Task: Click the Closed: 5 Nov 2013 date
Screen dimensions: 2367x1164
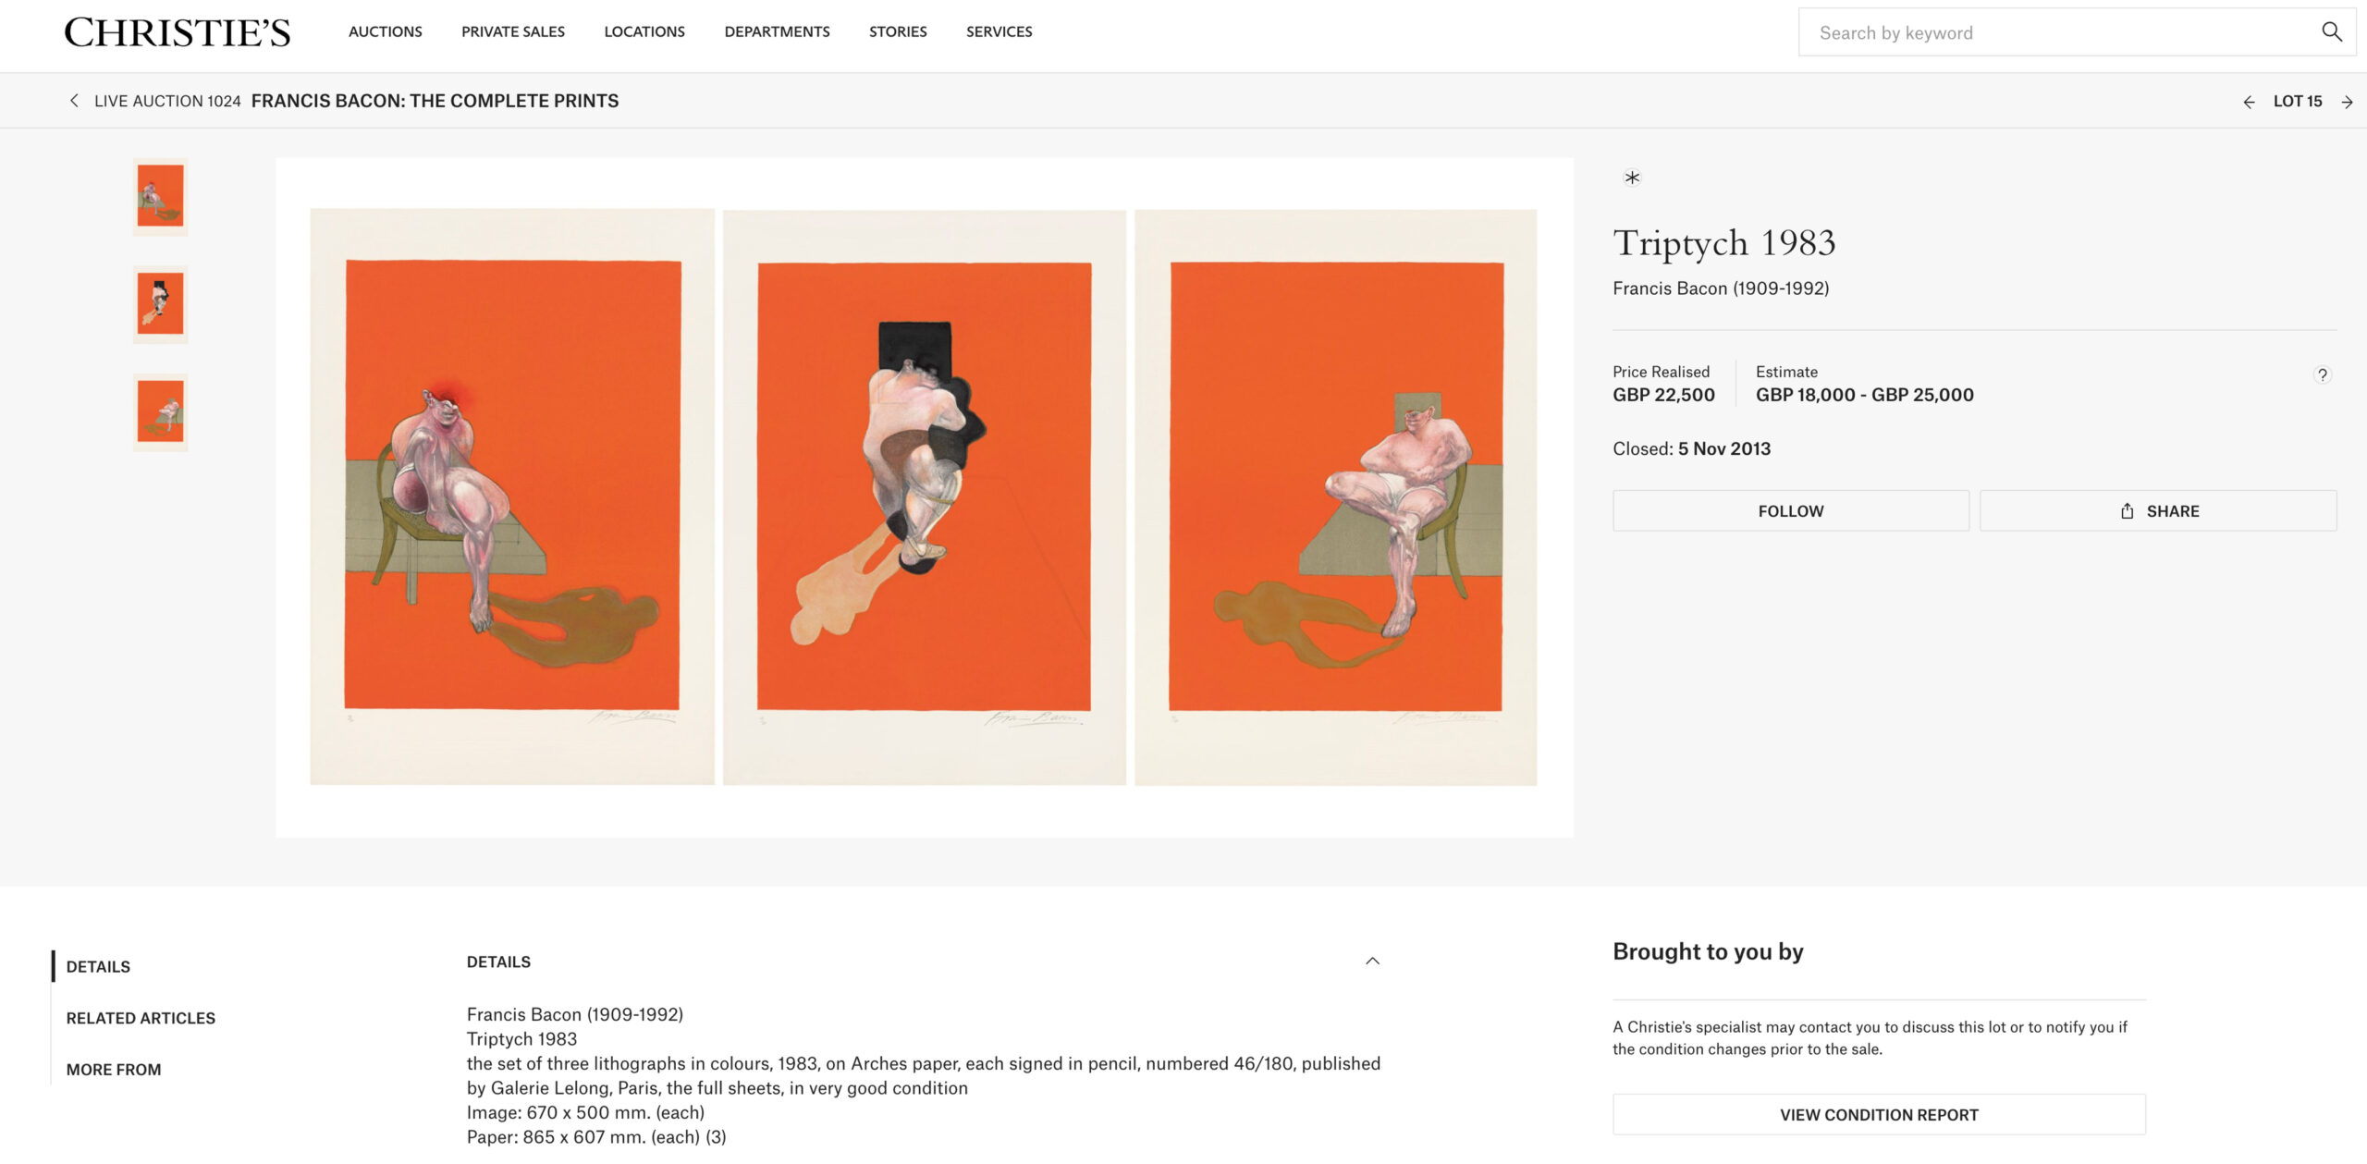Action: click(1691, 448)
